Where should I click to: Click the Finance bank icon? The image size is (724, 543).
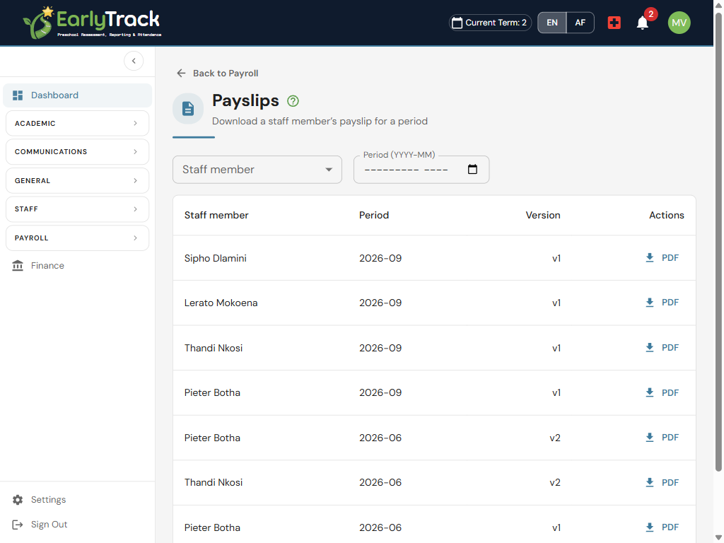coord(18,266)
